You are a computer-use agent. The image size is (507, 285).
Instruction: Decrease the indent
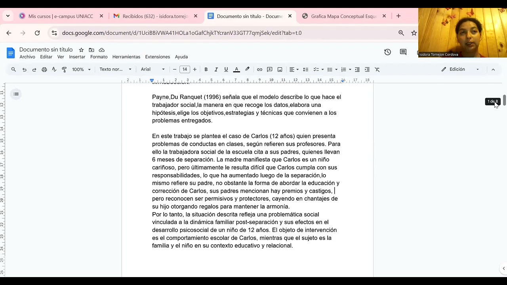[357, 69]
